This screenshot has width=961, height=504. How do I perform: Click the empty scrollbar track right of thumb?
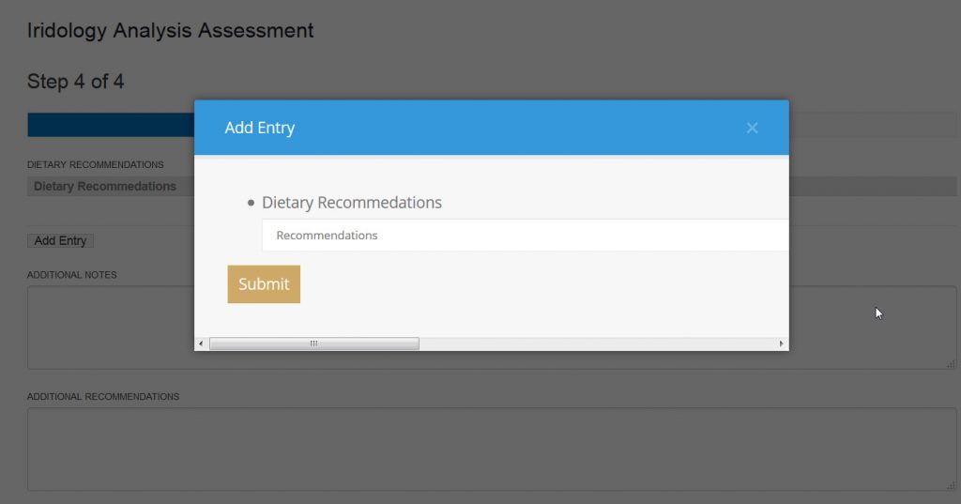tap(597, 344)
